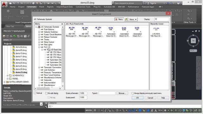Select Flow/Level Switches tree item
The height and width of the screenshot is (114, 203).
point(52,75)
